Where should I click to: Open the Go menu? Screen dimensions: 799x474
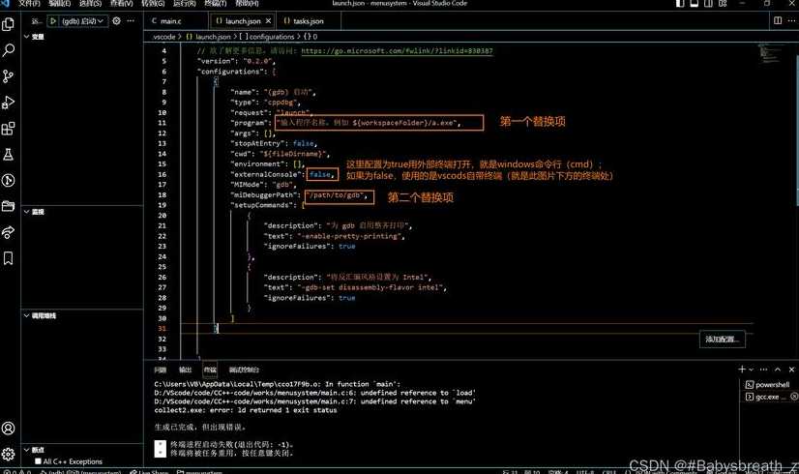point(153,3)
